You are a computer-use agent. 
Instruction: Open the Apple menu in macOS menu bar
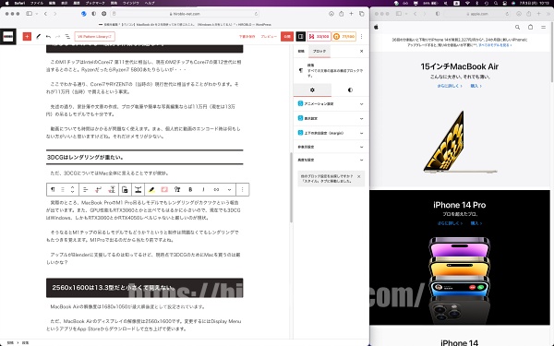tap(6, 3)
